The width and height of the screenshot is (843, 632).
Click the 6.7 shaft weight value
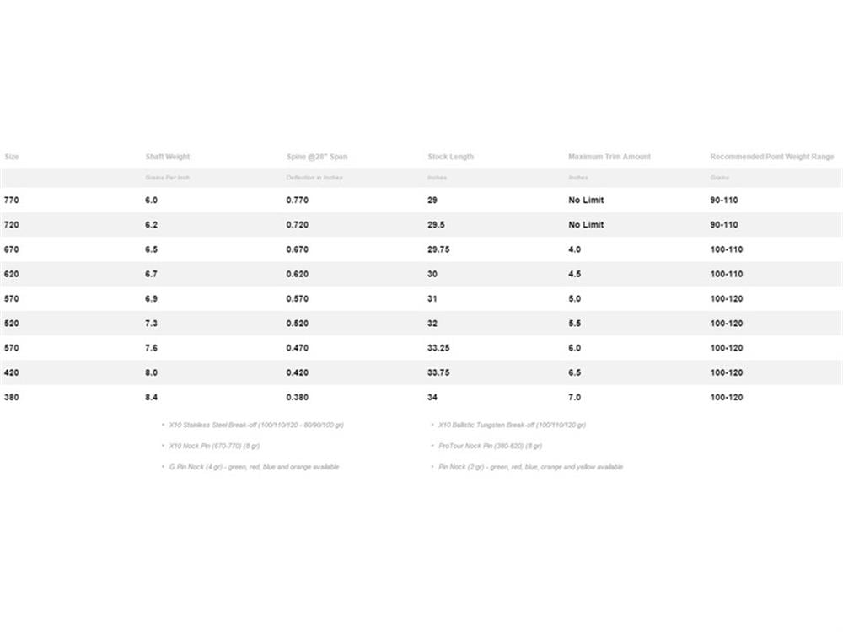152,274
